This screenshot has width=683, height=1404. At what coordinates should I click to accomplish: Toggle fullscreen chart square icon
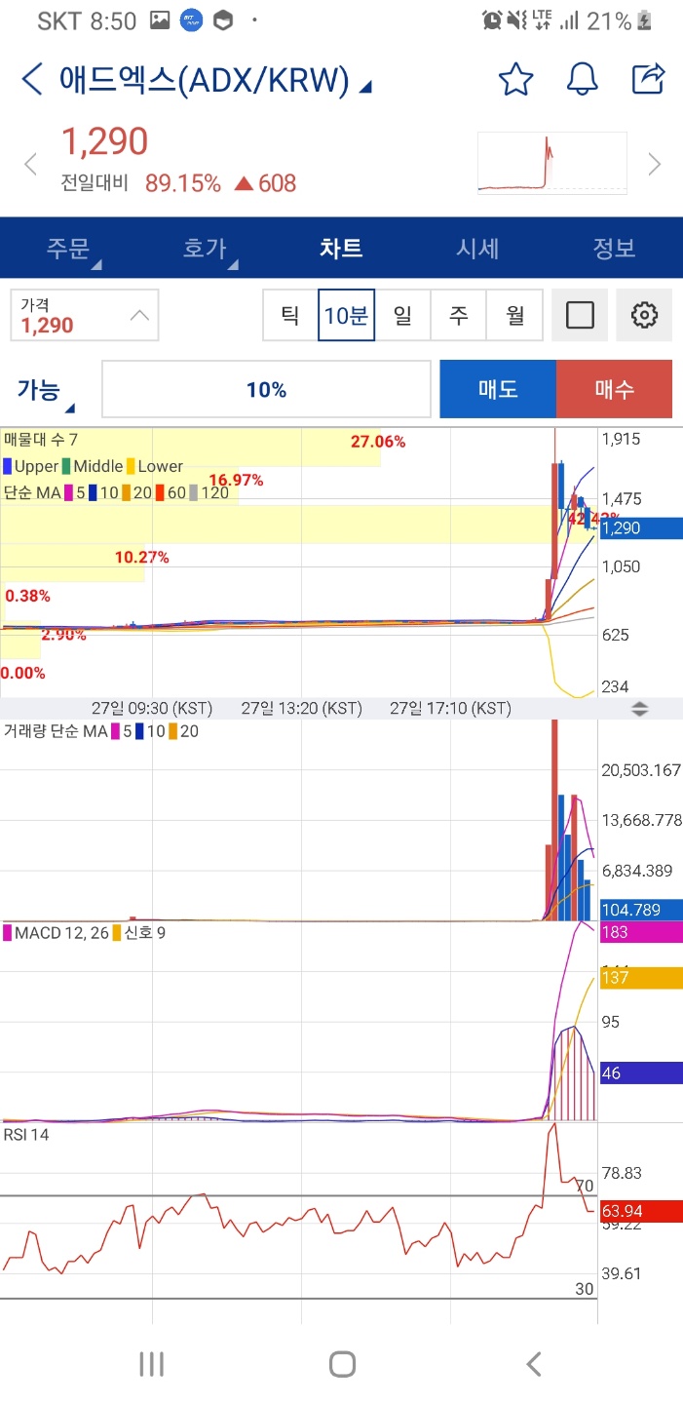[x=580, y=315]
